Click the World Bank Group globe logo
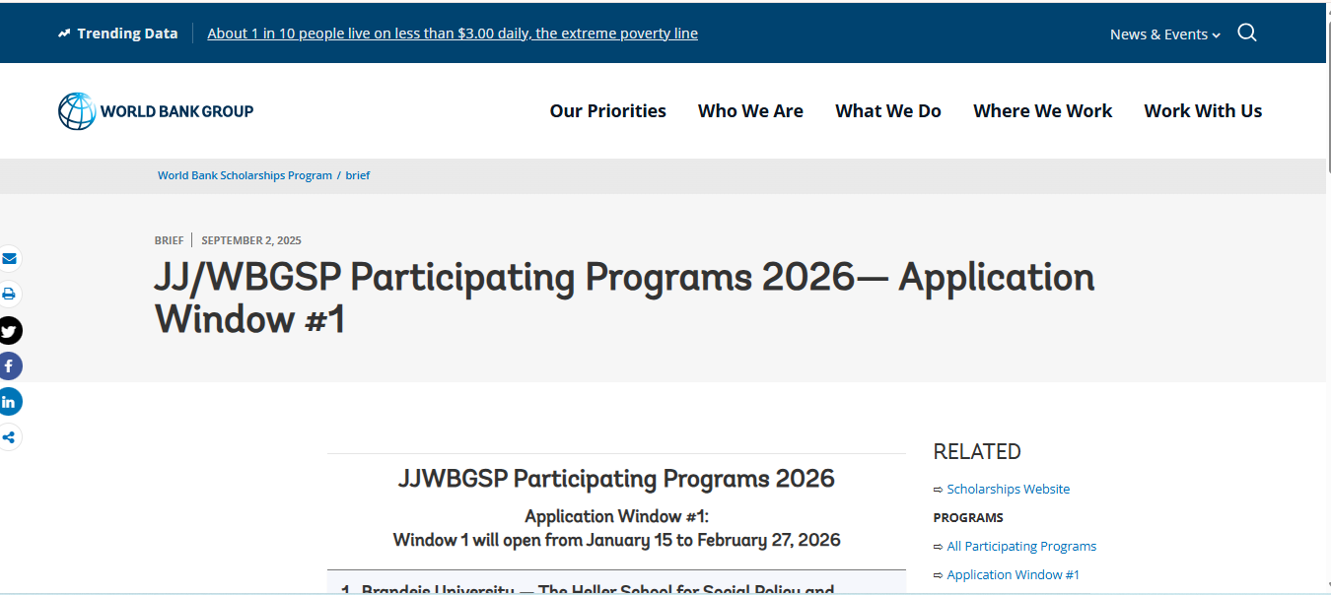1331x595 pixels. point(74,110)
